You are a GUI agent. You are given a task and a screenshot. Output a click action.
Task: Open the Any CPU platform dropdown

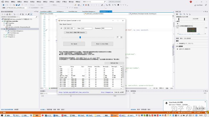click(x=43, y=5)
